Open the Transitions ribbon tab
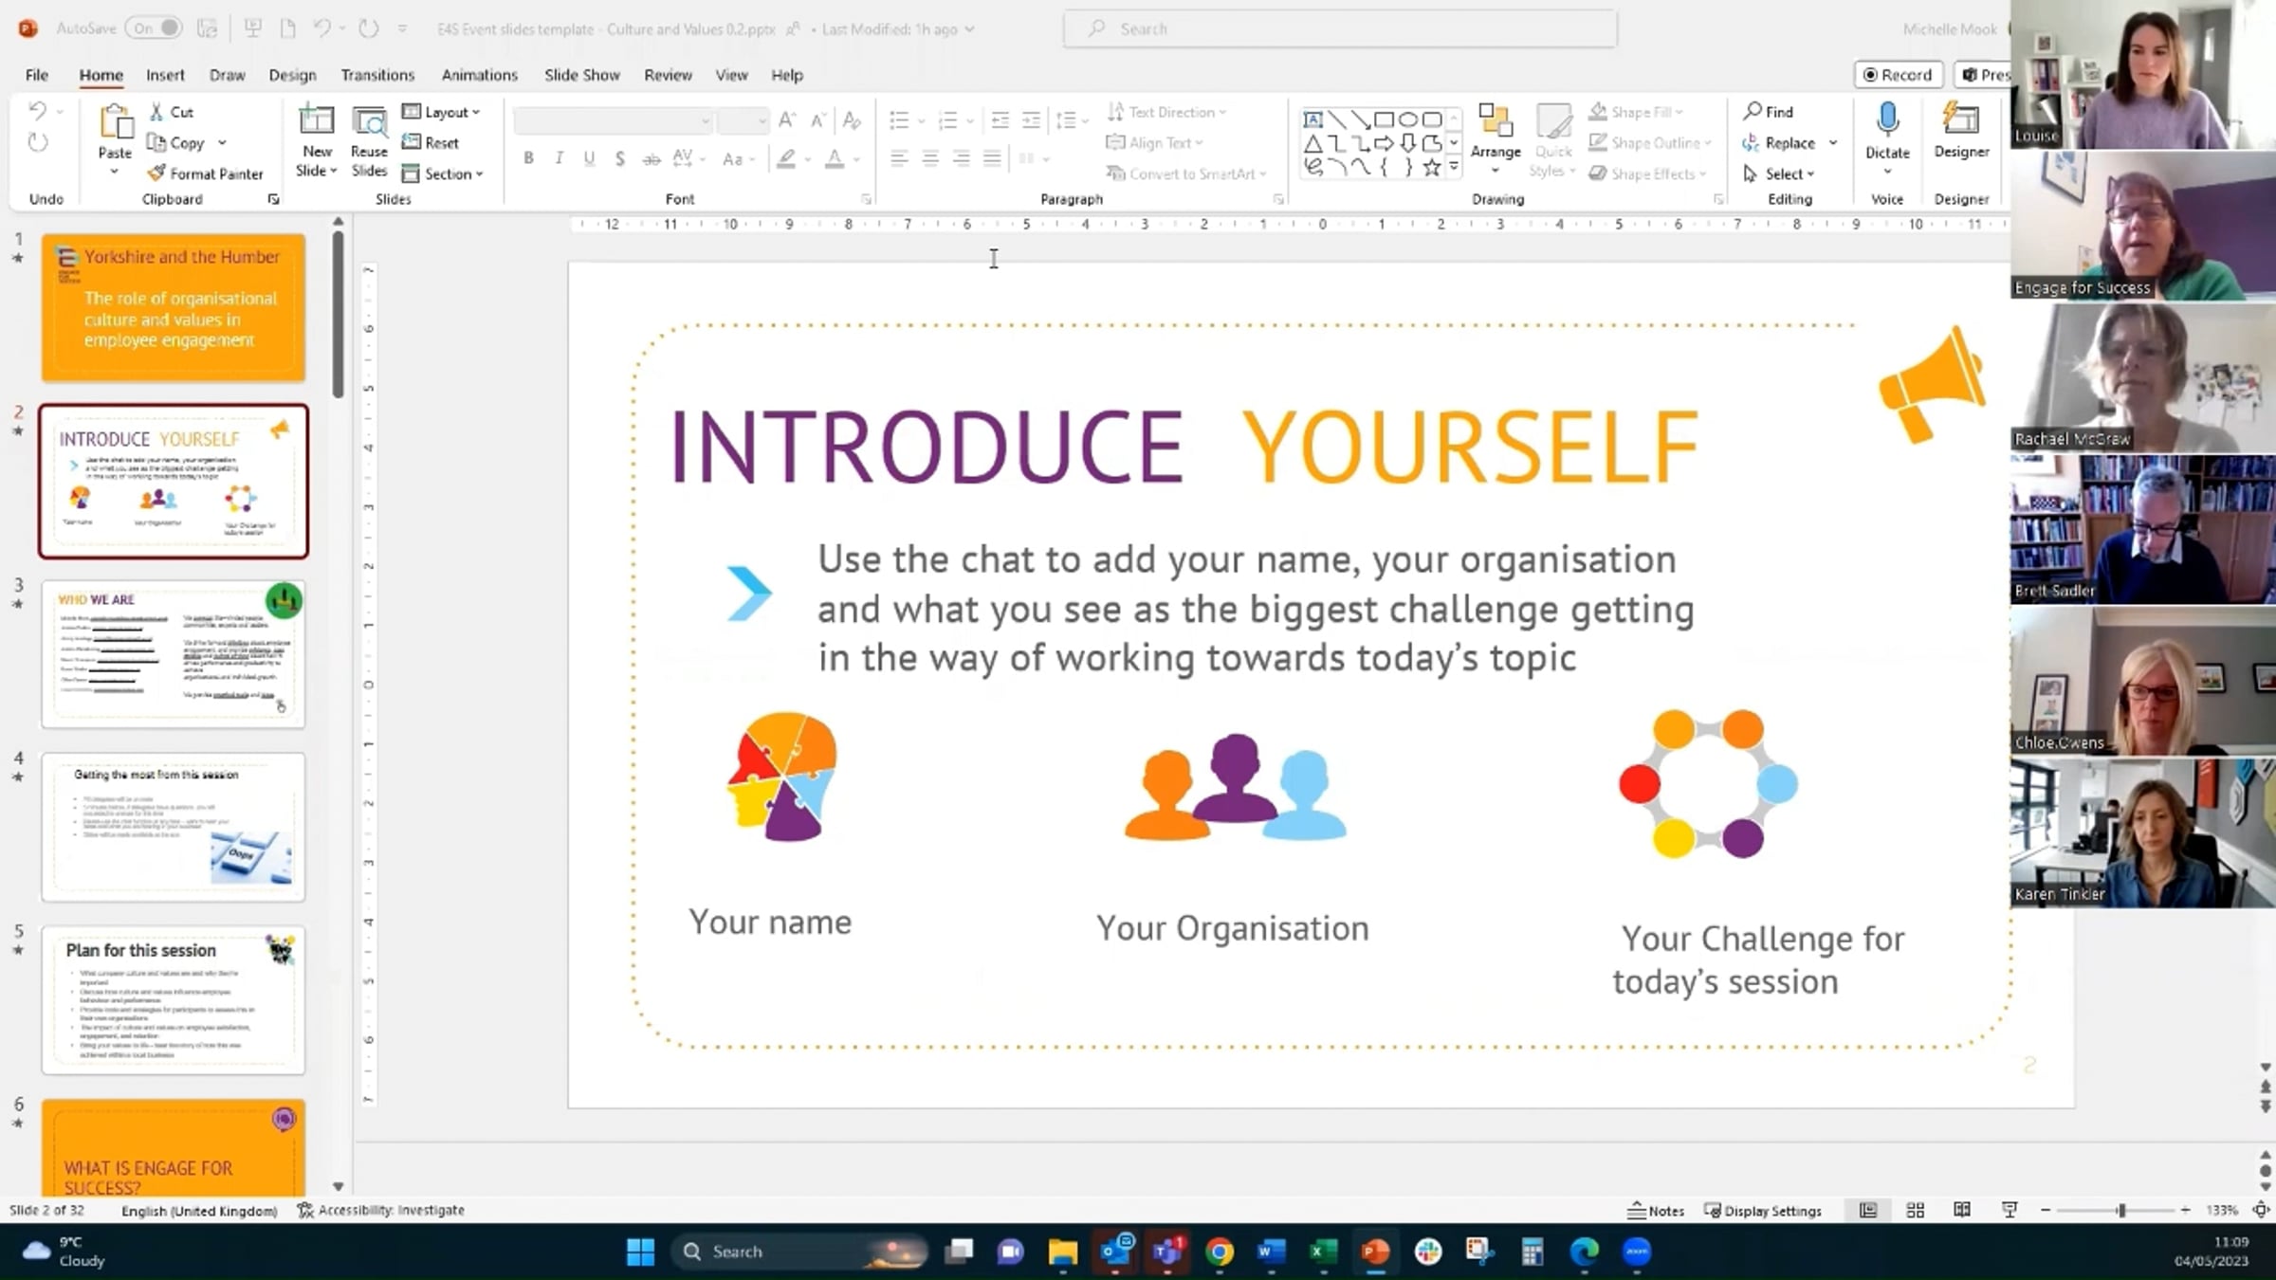Screen dimensions: 2276x1280 coord(377,75)
